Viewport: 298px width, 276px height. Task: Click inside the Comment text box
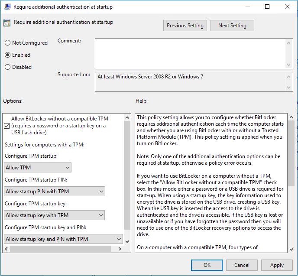(190, 54)
